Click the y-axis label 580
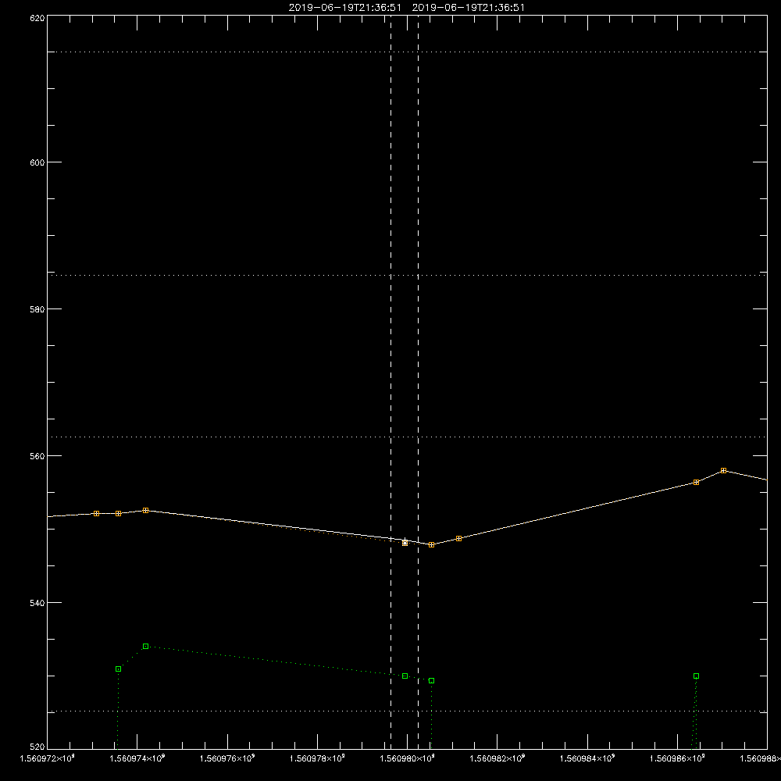781x781 pixels. click(37, 308)
